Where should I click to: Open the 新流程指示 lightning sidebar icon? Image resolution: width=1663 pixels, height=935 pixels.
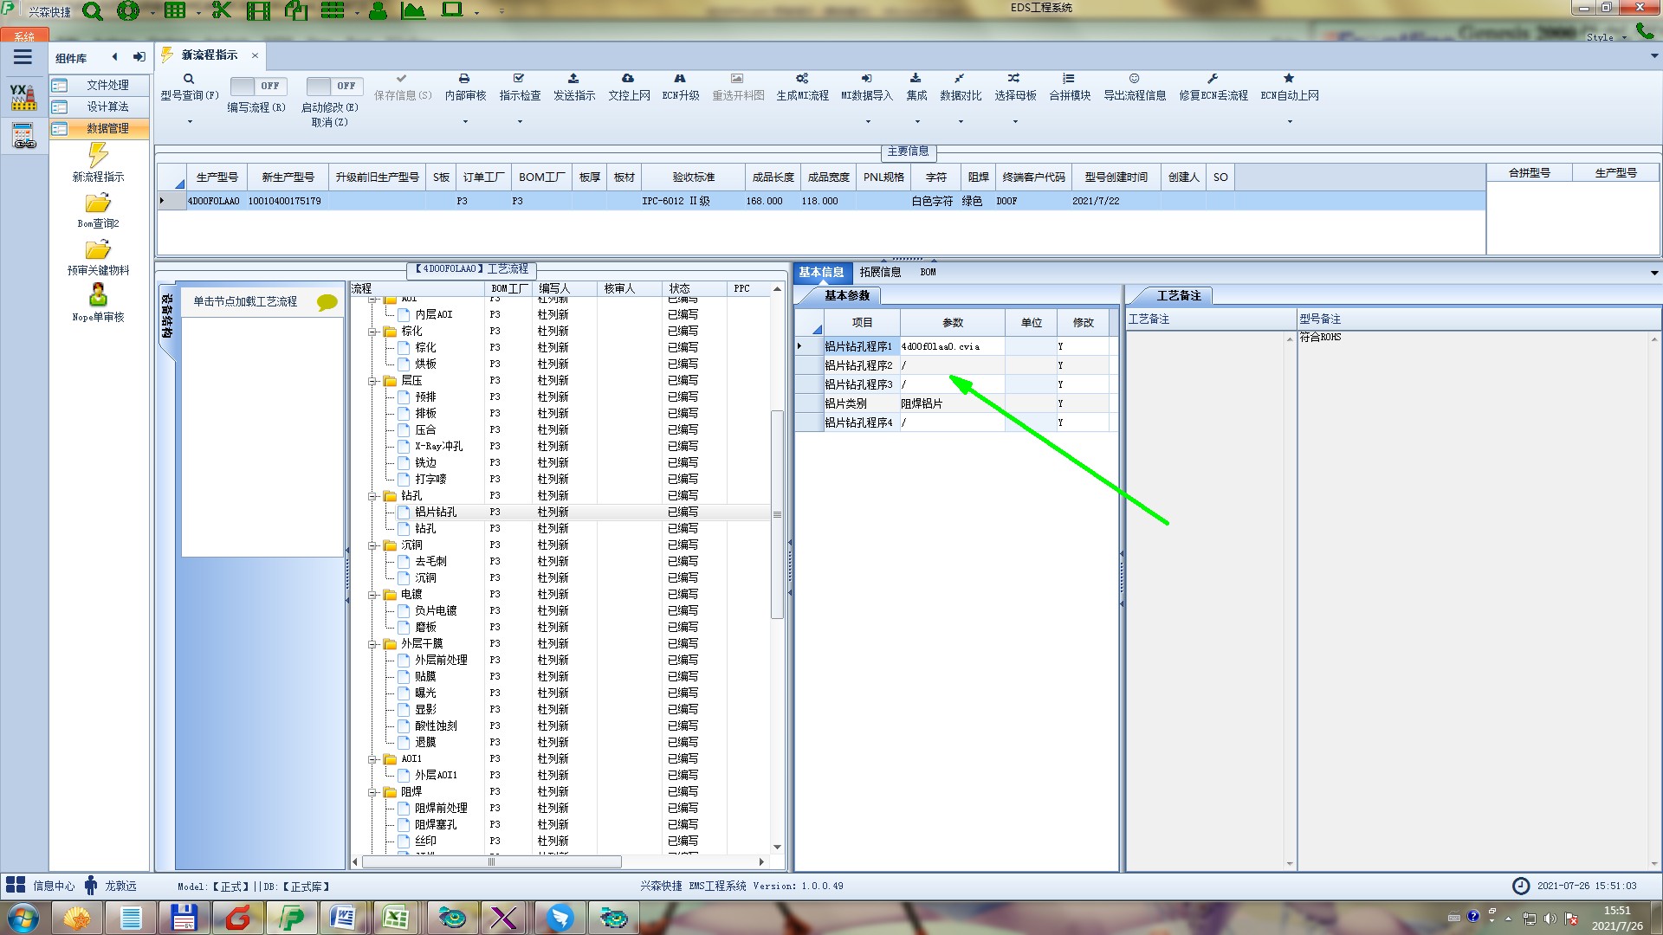pyautogui.click(x=98, y=156)
